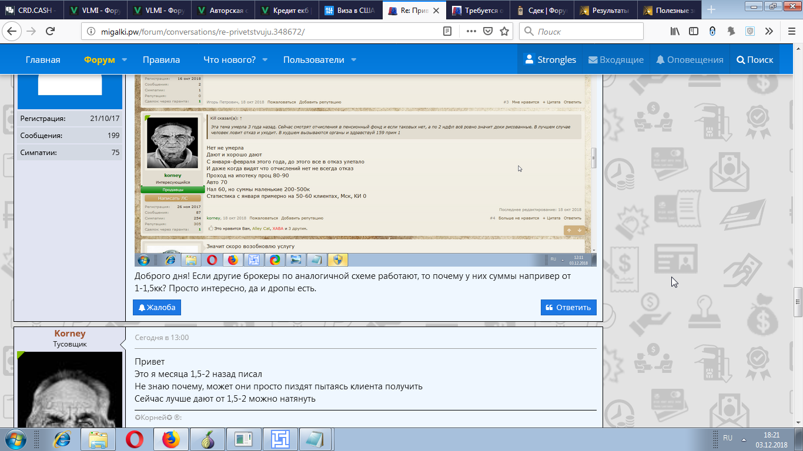Image resolution: width=803 pixels, height=451 pixels.
Task: Show more toolbar tools via double chevron
Action: [x=769, y=32]
